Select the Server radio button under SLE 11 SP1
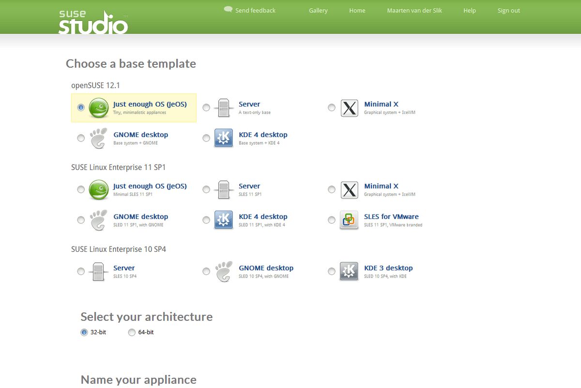581x388 pixels. click(x=206, y=189)
